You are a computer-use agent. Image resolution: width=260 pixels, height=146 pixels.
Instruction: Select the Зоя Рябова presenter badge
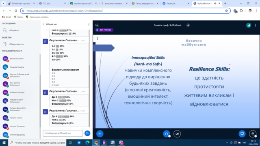click(x=104, y=30)
